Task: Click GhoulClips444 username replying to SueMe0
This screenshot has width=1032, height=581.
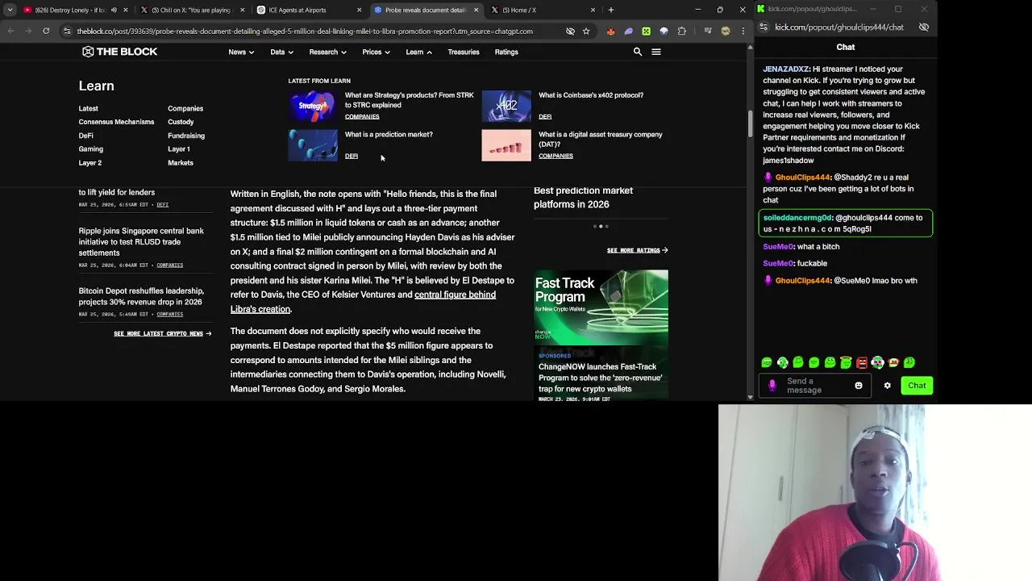Action: [x=802, y=281]
